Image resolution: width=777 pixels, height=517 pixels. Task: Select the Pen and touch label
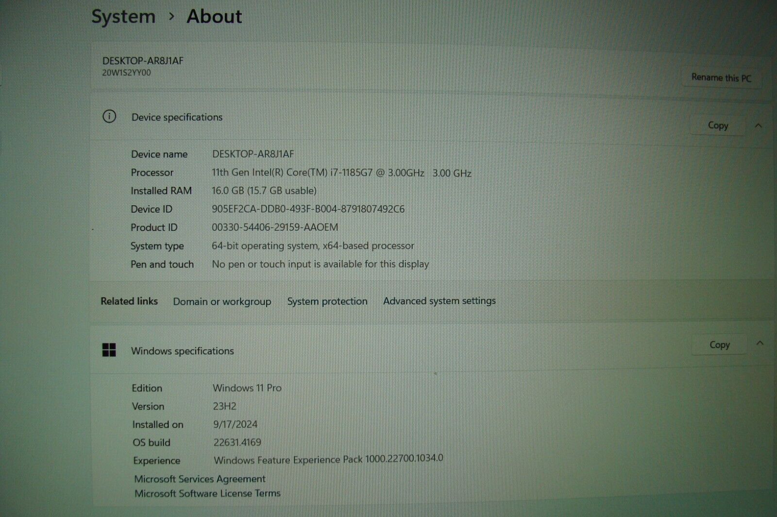click(162, 264)
